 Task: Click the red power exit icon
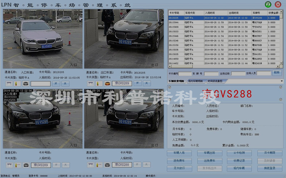[x=278, y=4]
